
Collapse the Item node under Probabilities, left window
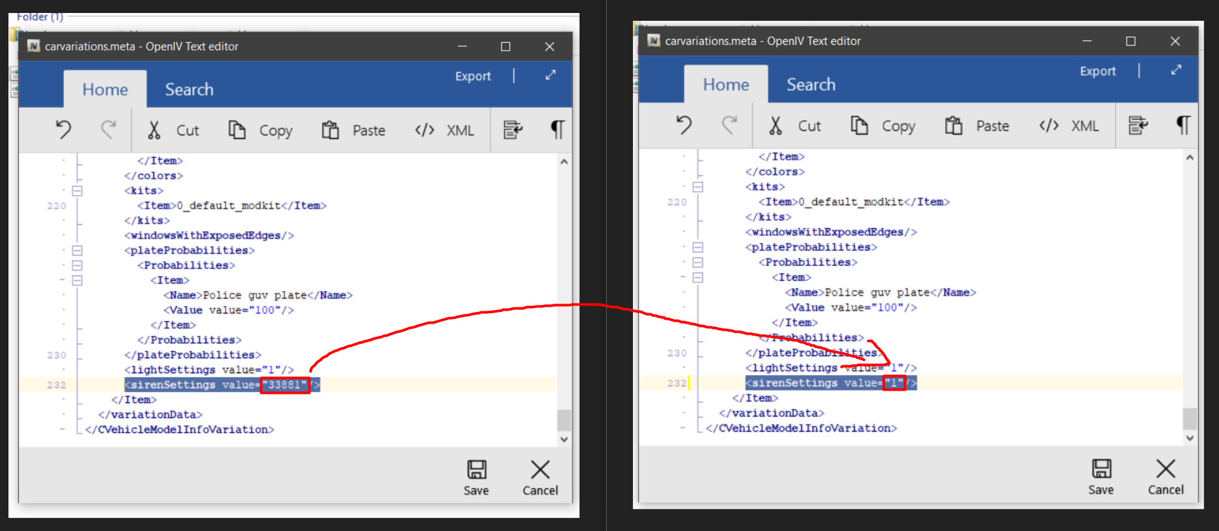77,280
